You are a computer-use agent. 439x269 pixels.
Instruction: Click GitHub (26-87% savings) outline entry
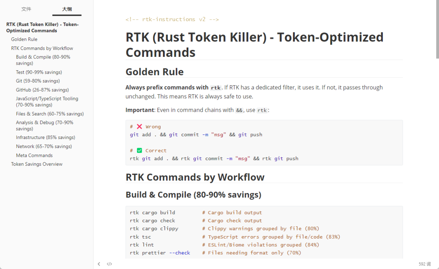(42, 90)
